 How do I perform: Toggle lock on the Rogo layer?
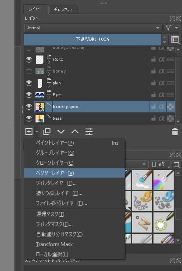click(x=153, y=59)
